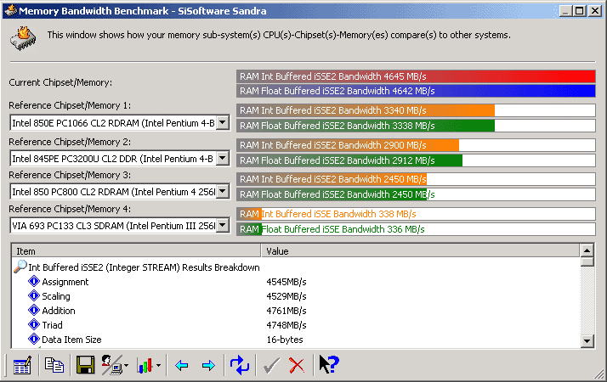Click the flaming memory chip icon
Image resolution: width=607 pixels, height=382 pixels.
pyautogui.click(x=23, y=39)
